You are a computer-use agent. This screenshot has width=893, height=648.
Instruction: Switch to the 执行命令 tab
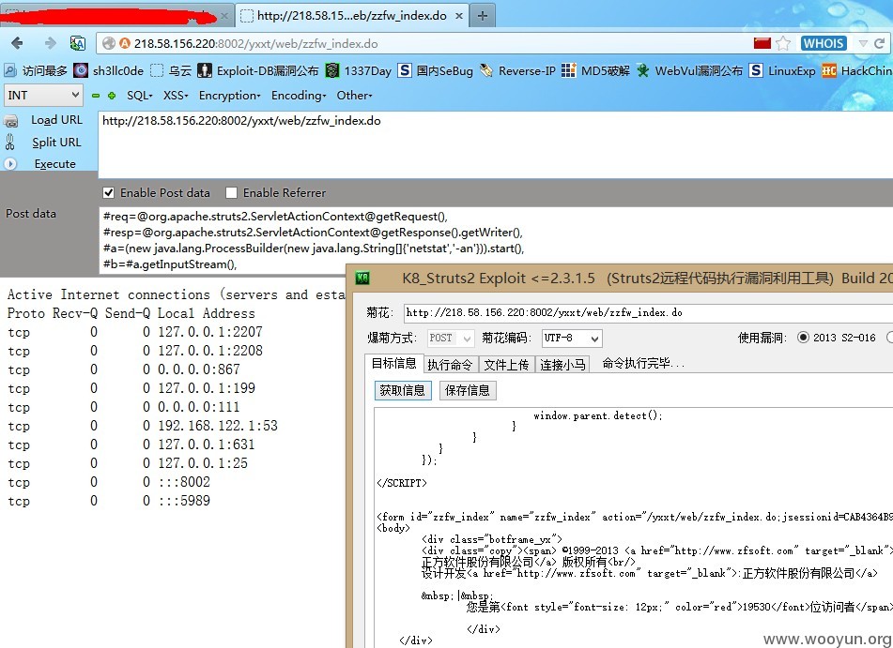coord(450,365)
